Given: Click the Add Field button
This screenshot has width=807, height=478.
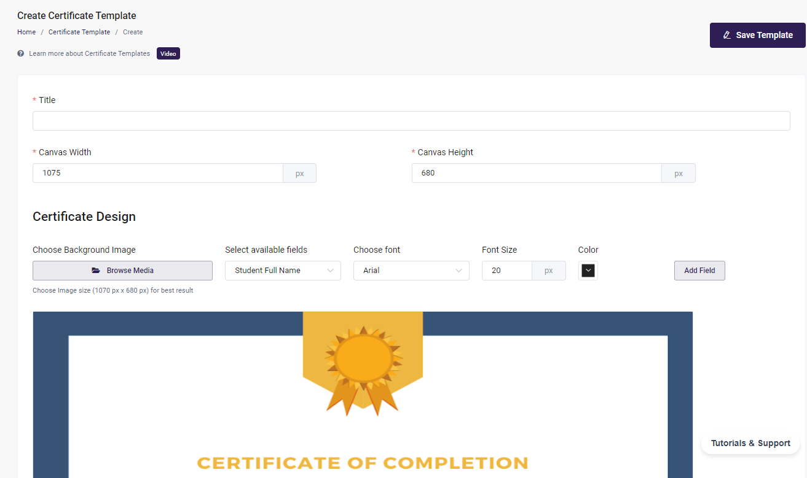Looking at the screenshot, I should coord(699,270).
